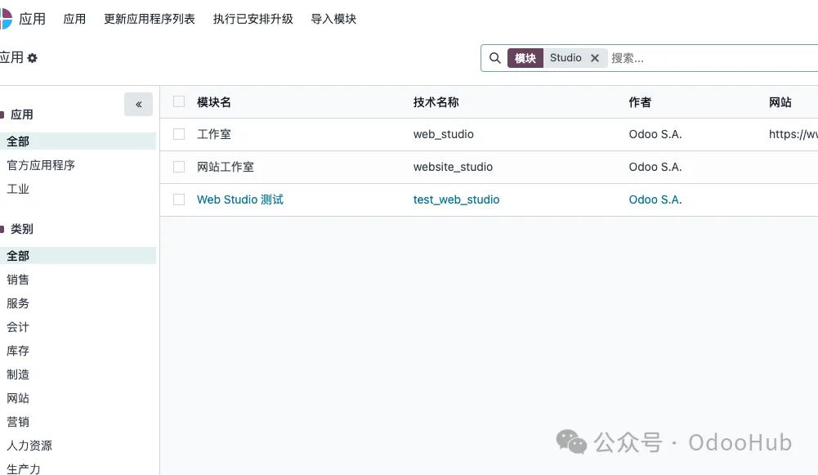
Task: Select 会计 category
Action: click(x=18, y=327)
